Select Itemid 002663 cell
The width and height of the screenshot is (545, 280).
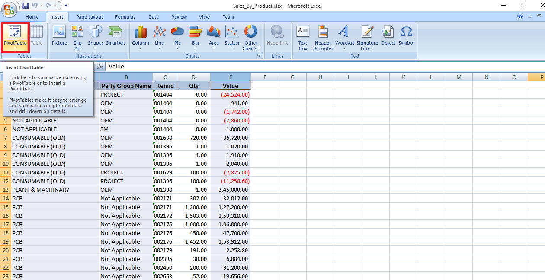click(x=165, y=276)
